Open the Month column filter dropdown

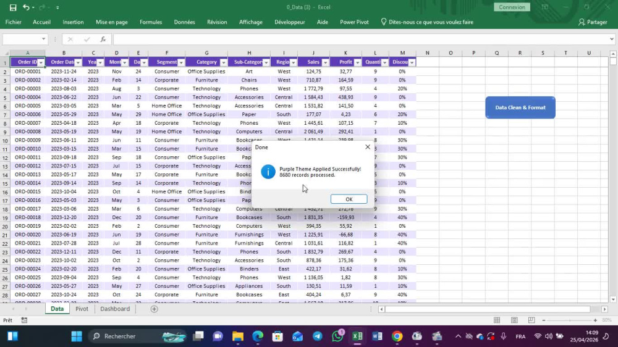[x=124, y=62]
